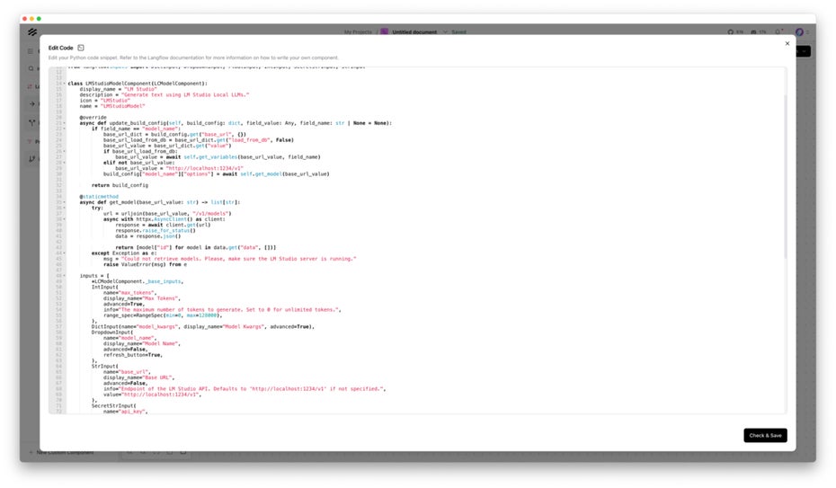Open the notifications bell

pos(779,31)
